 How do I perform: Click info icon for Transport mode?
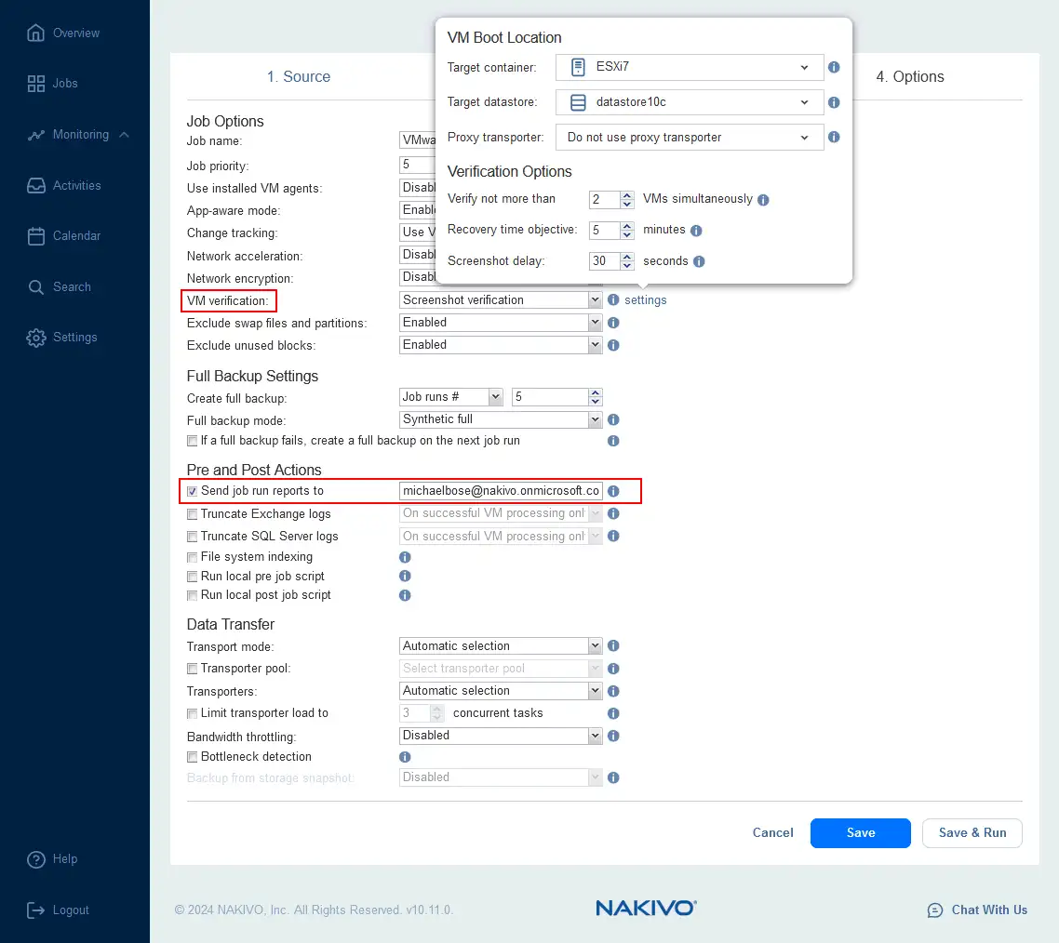[x=613, y=646]
